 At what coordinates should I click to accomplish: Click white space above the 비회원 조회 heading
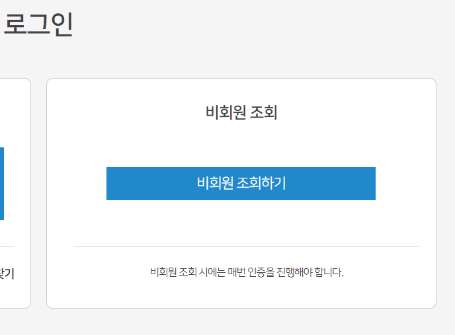click(241, 91)
